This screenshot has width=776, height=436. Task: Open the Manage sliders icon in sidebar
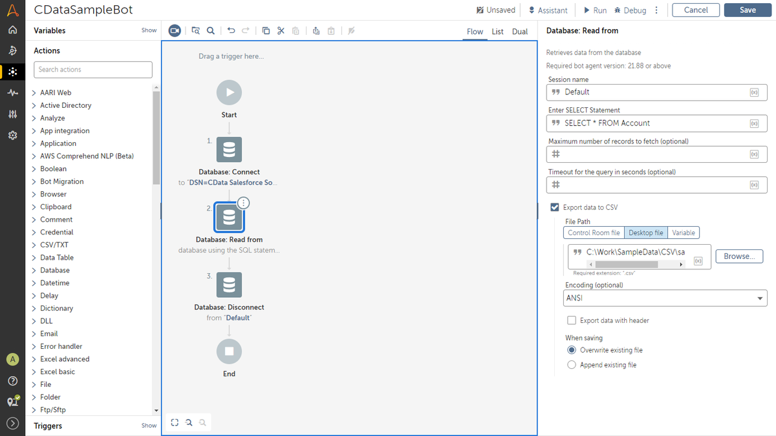coord(12,114)
